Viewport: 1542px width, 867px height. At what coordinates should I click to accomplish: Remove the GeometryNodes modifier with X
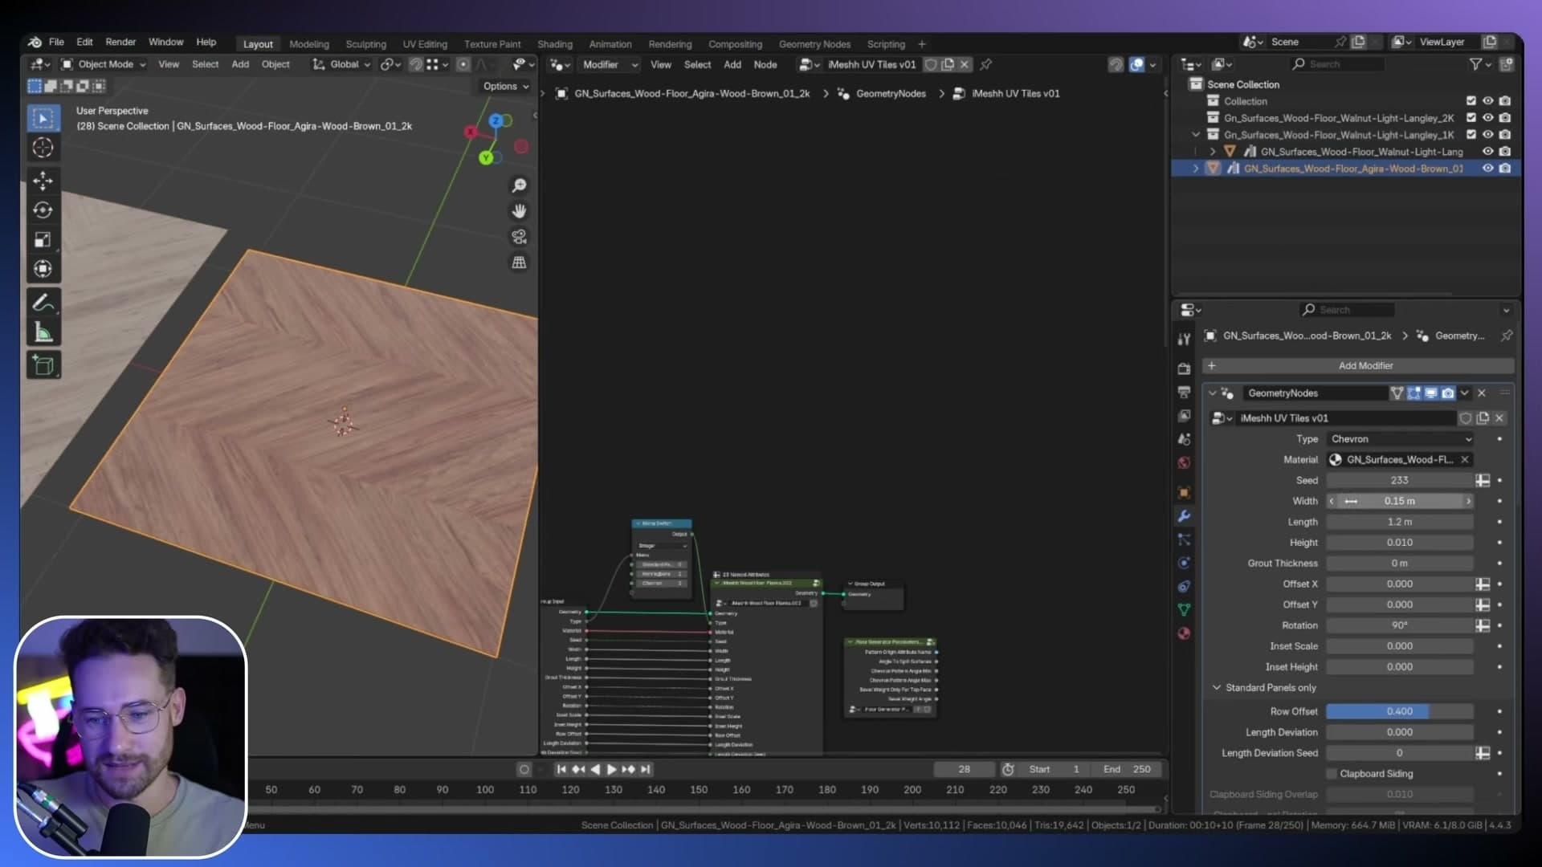pos(1482,393)
